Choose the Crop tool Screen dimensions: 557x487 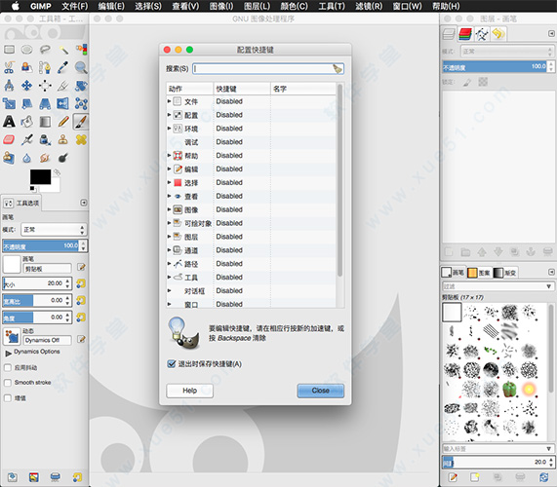point(63,86)
